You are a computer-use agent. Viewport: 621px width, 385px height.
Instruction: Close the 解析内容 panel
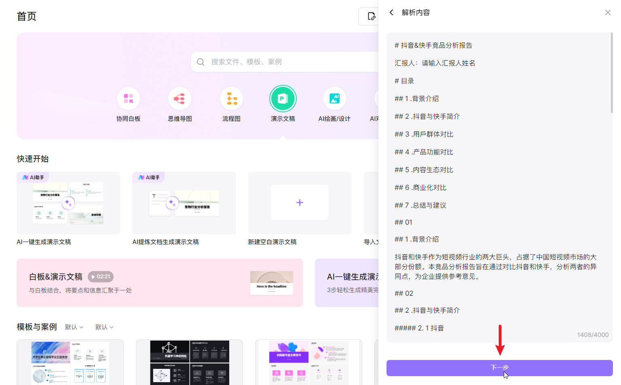(608, 13)
